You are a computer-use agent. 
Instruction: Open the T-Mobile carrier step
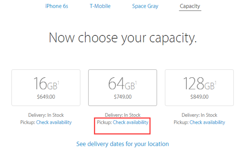pyautogui.click(x=100, y=6)
